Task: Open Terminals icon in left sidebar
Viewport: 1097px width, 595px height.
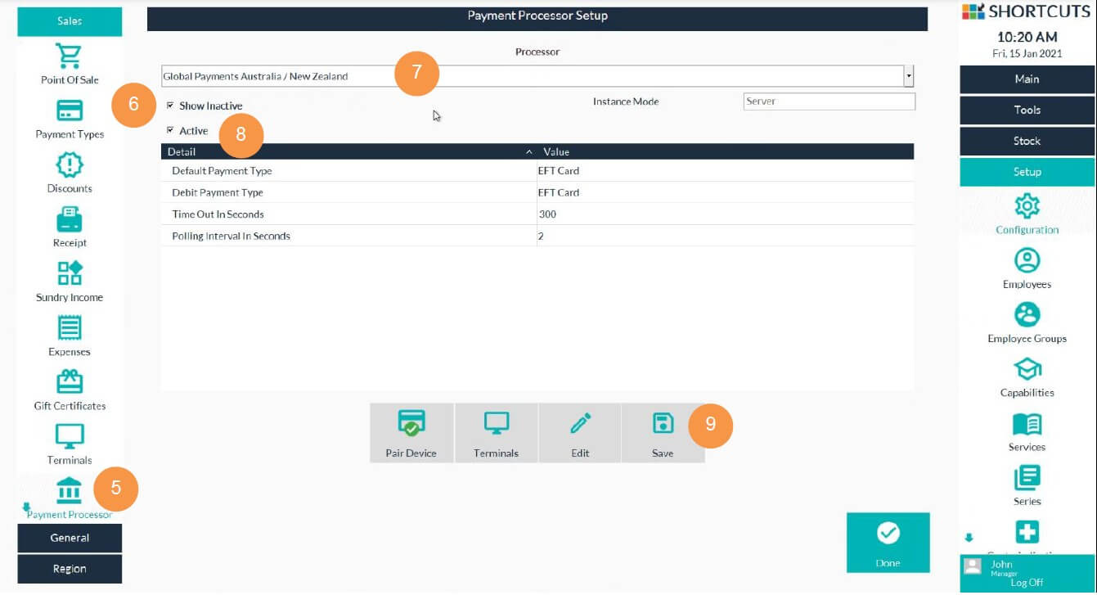Action: tap(70, 436)
